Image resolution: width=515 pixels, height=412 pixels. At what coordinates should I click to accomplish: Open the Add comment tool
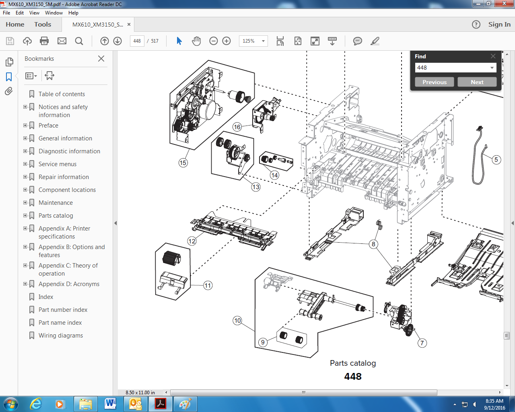tap(357, 41)
